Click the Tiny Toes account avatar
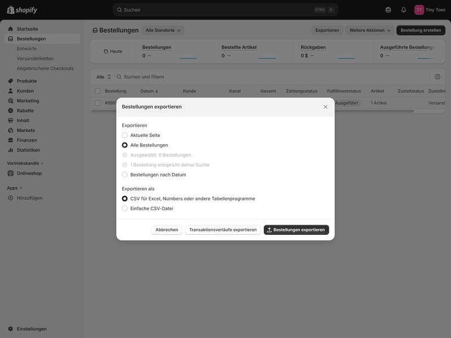 click(419, 10)
